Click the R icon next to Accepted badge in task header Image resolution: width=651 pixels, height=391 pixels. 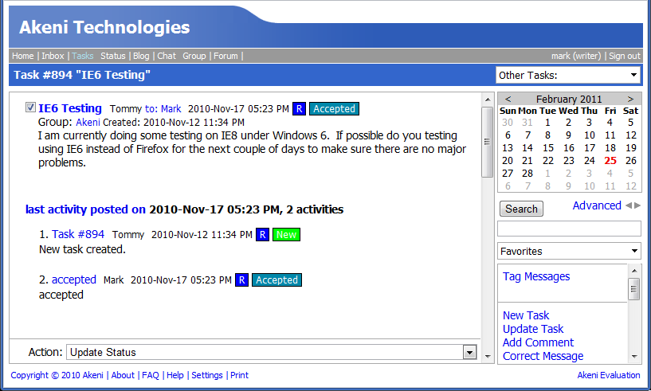point(299,108)
